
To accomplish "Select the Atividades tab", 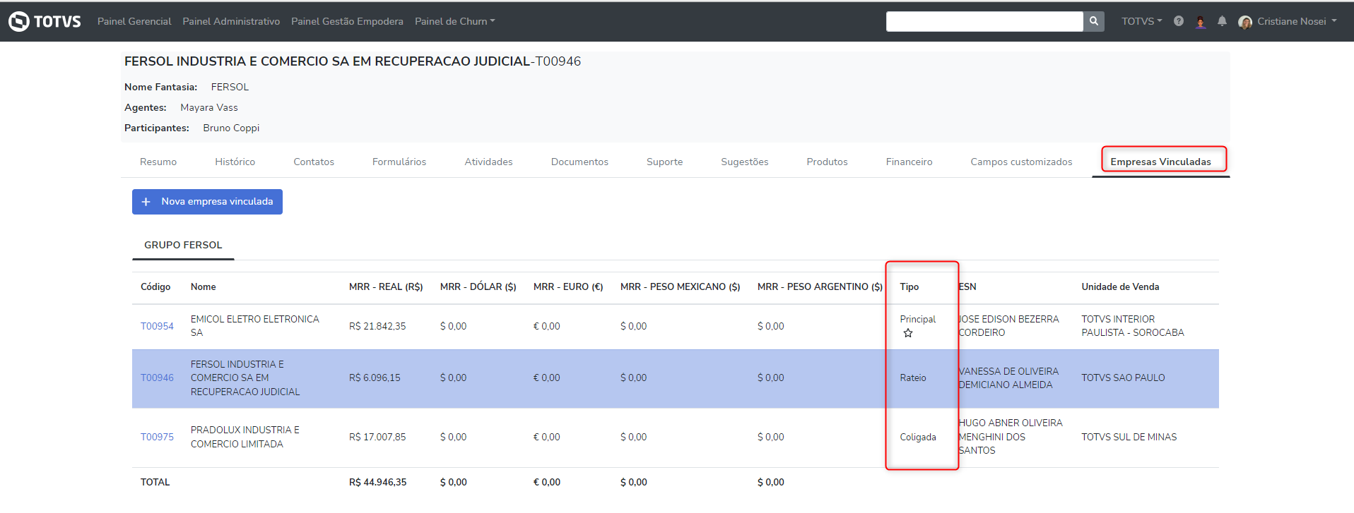I will point(489,162).
